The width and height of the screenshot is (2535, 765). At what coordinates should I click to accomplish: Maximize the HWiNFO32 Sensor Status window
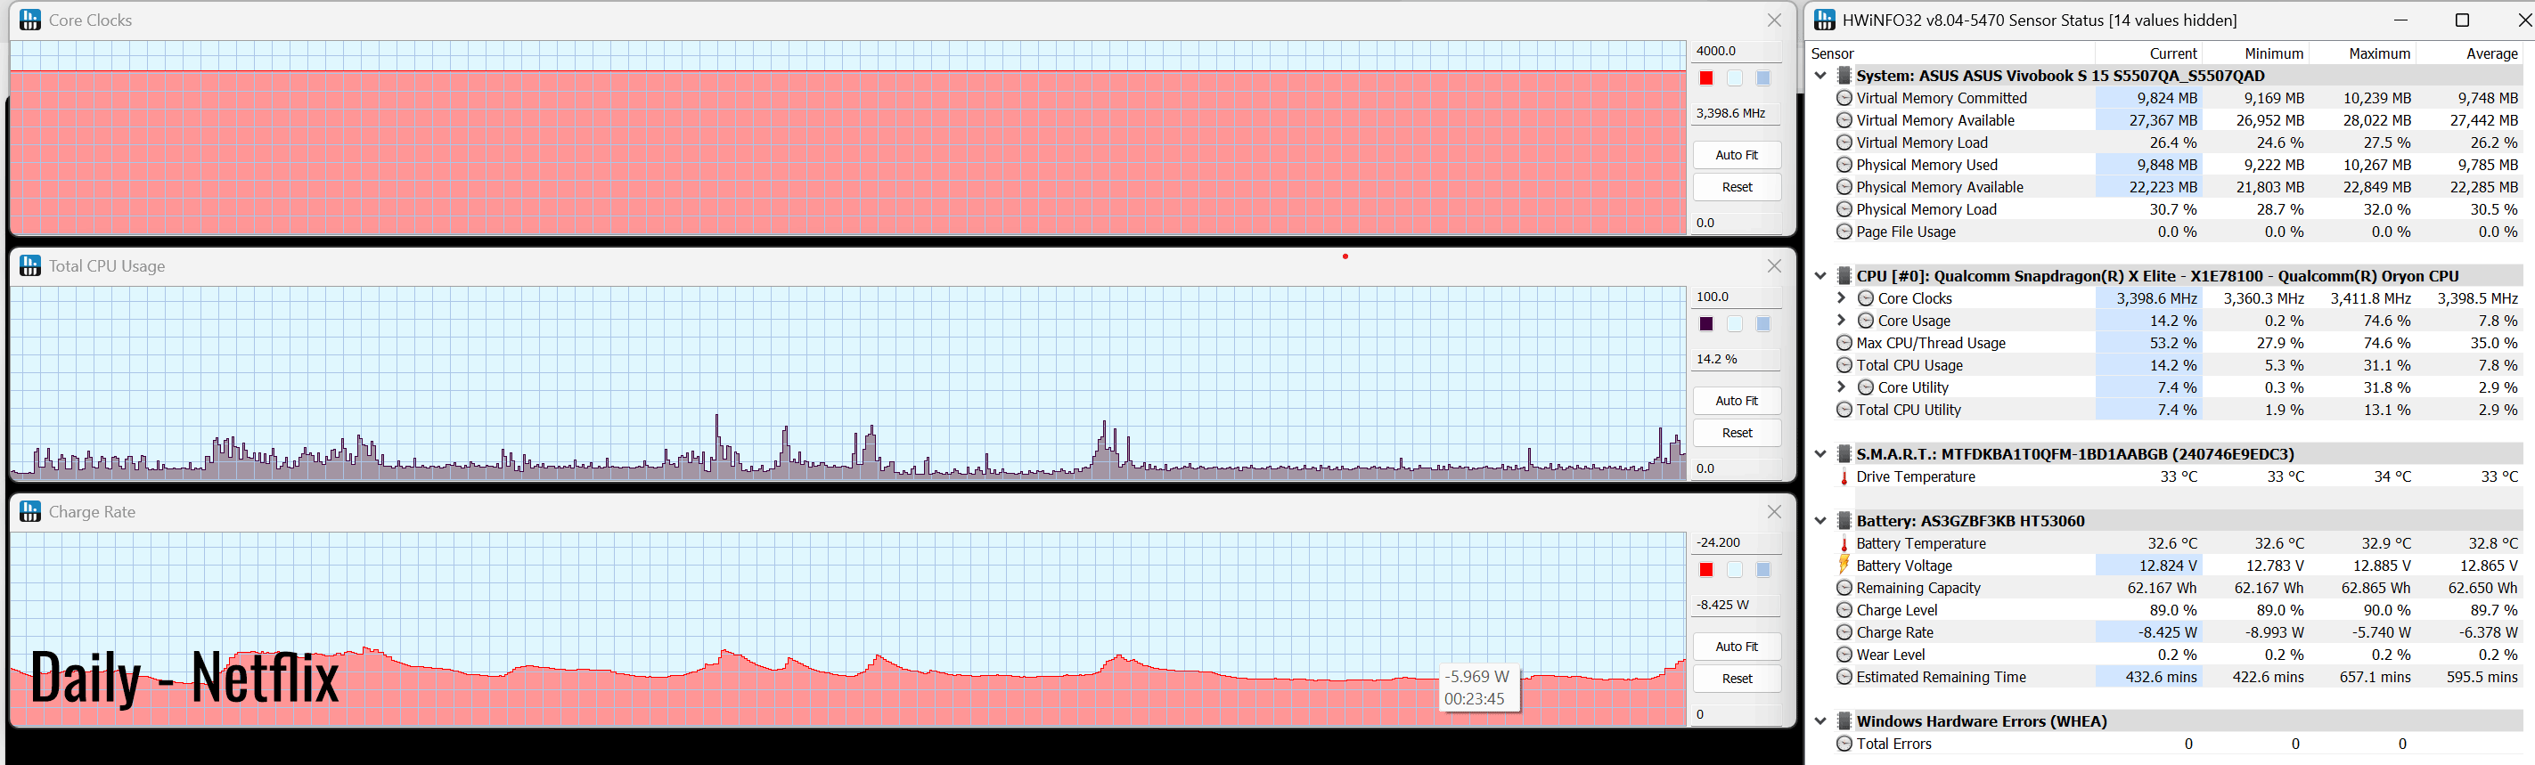coord(2462,20)
